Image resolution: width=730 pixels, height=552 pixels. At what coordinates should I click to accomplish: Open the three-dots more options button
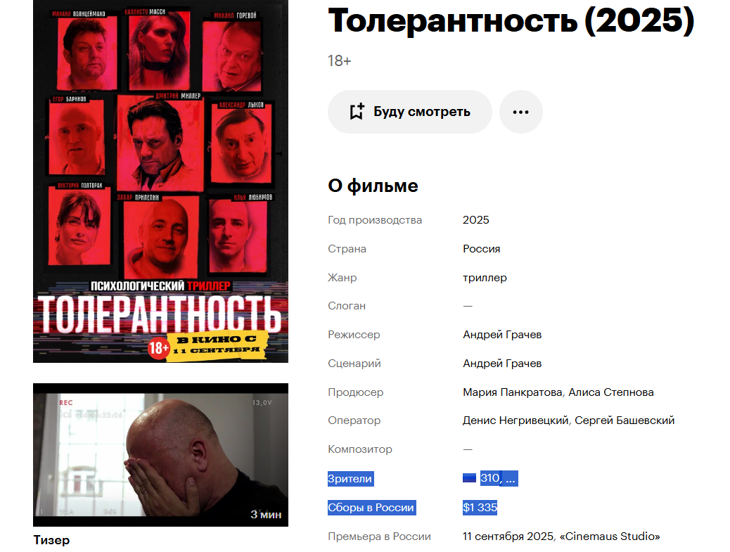point(520,112)
